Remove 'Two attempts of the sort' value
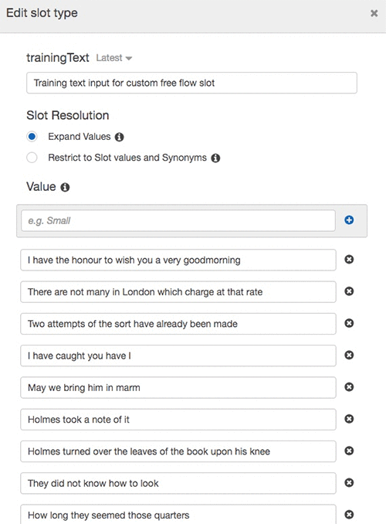Image resolution: width=386 pixels, height=524 pixels. point(349,323)
